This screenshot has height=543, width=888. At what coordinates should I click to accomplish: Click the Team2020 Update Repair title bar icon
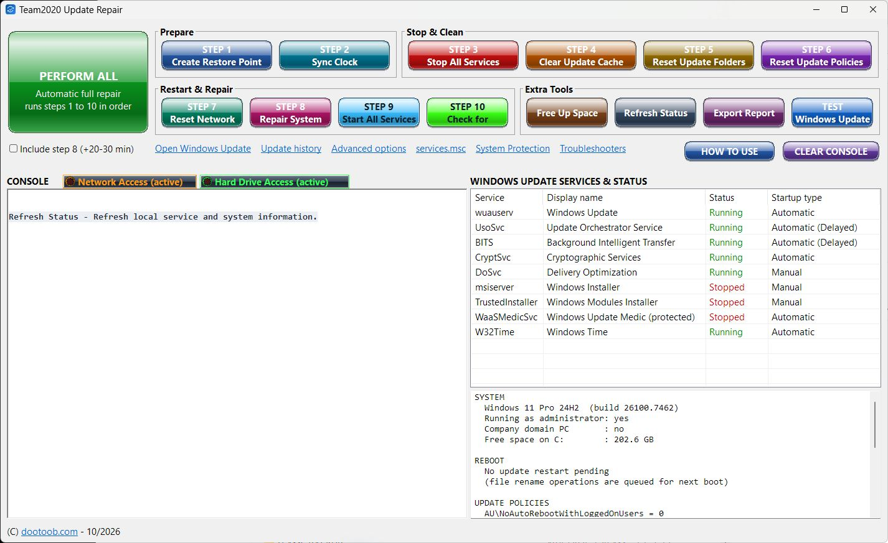pyautogui.click(x=11, y=9)
